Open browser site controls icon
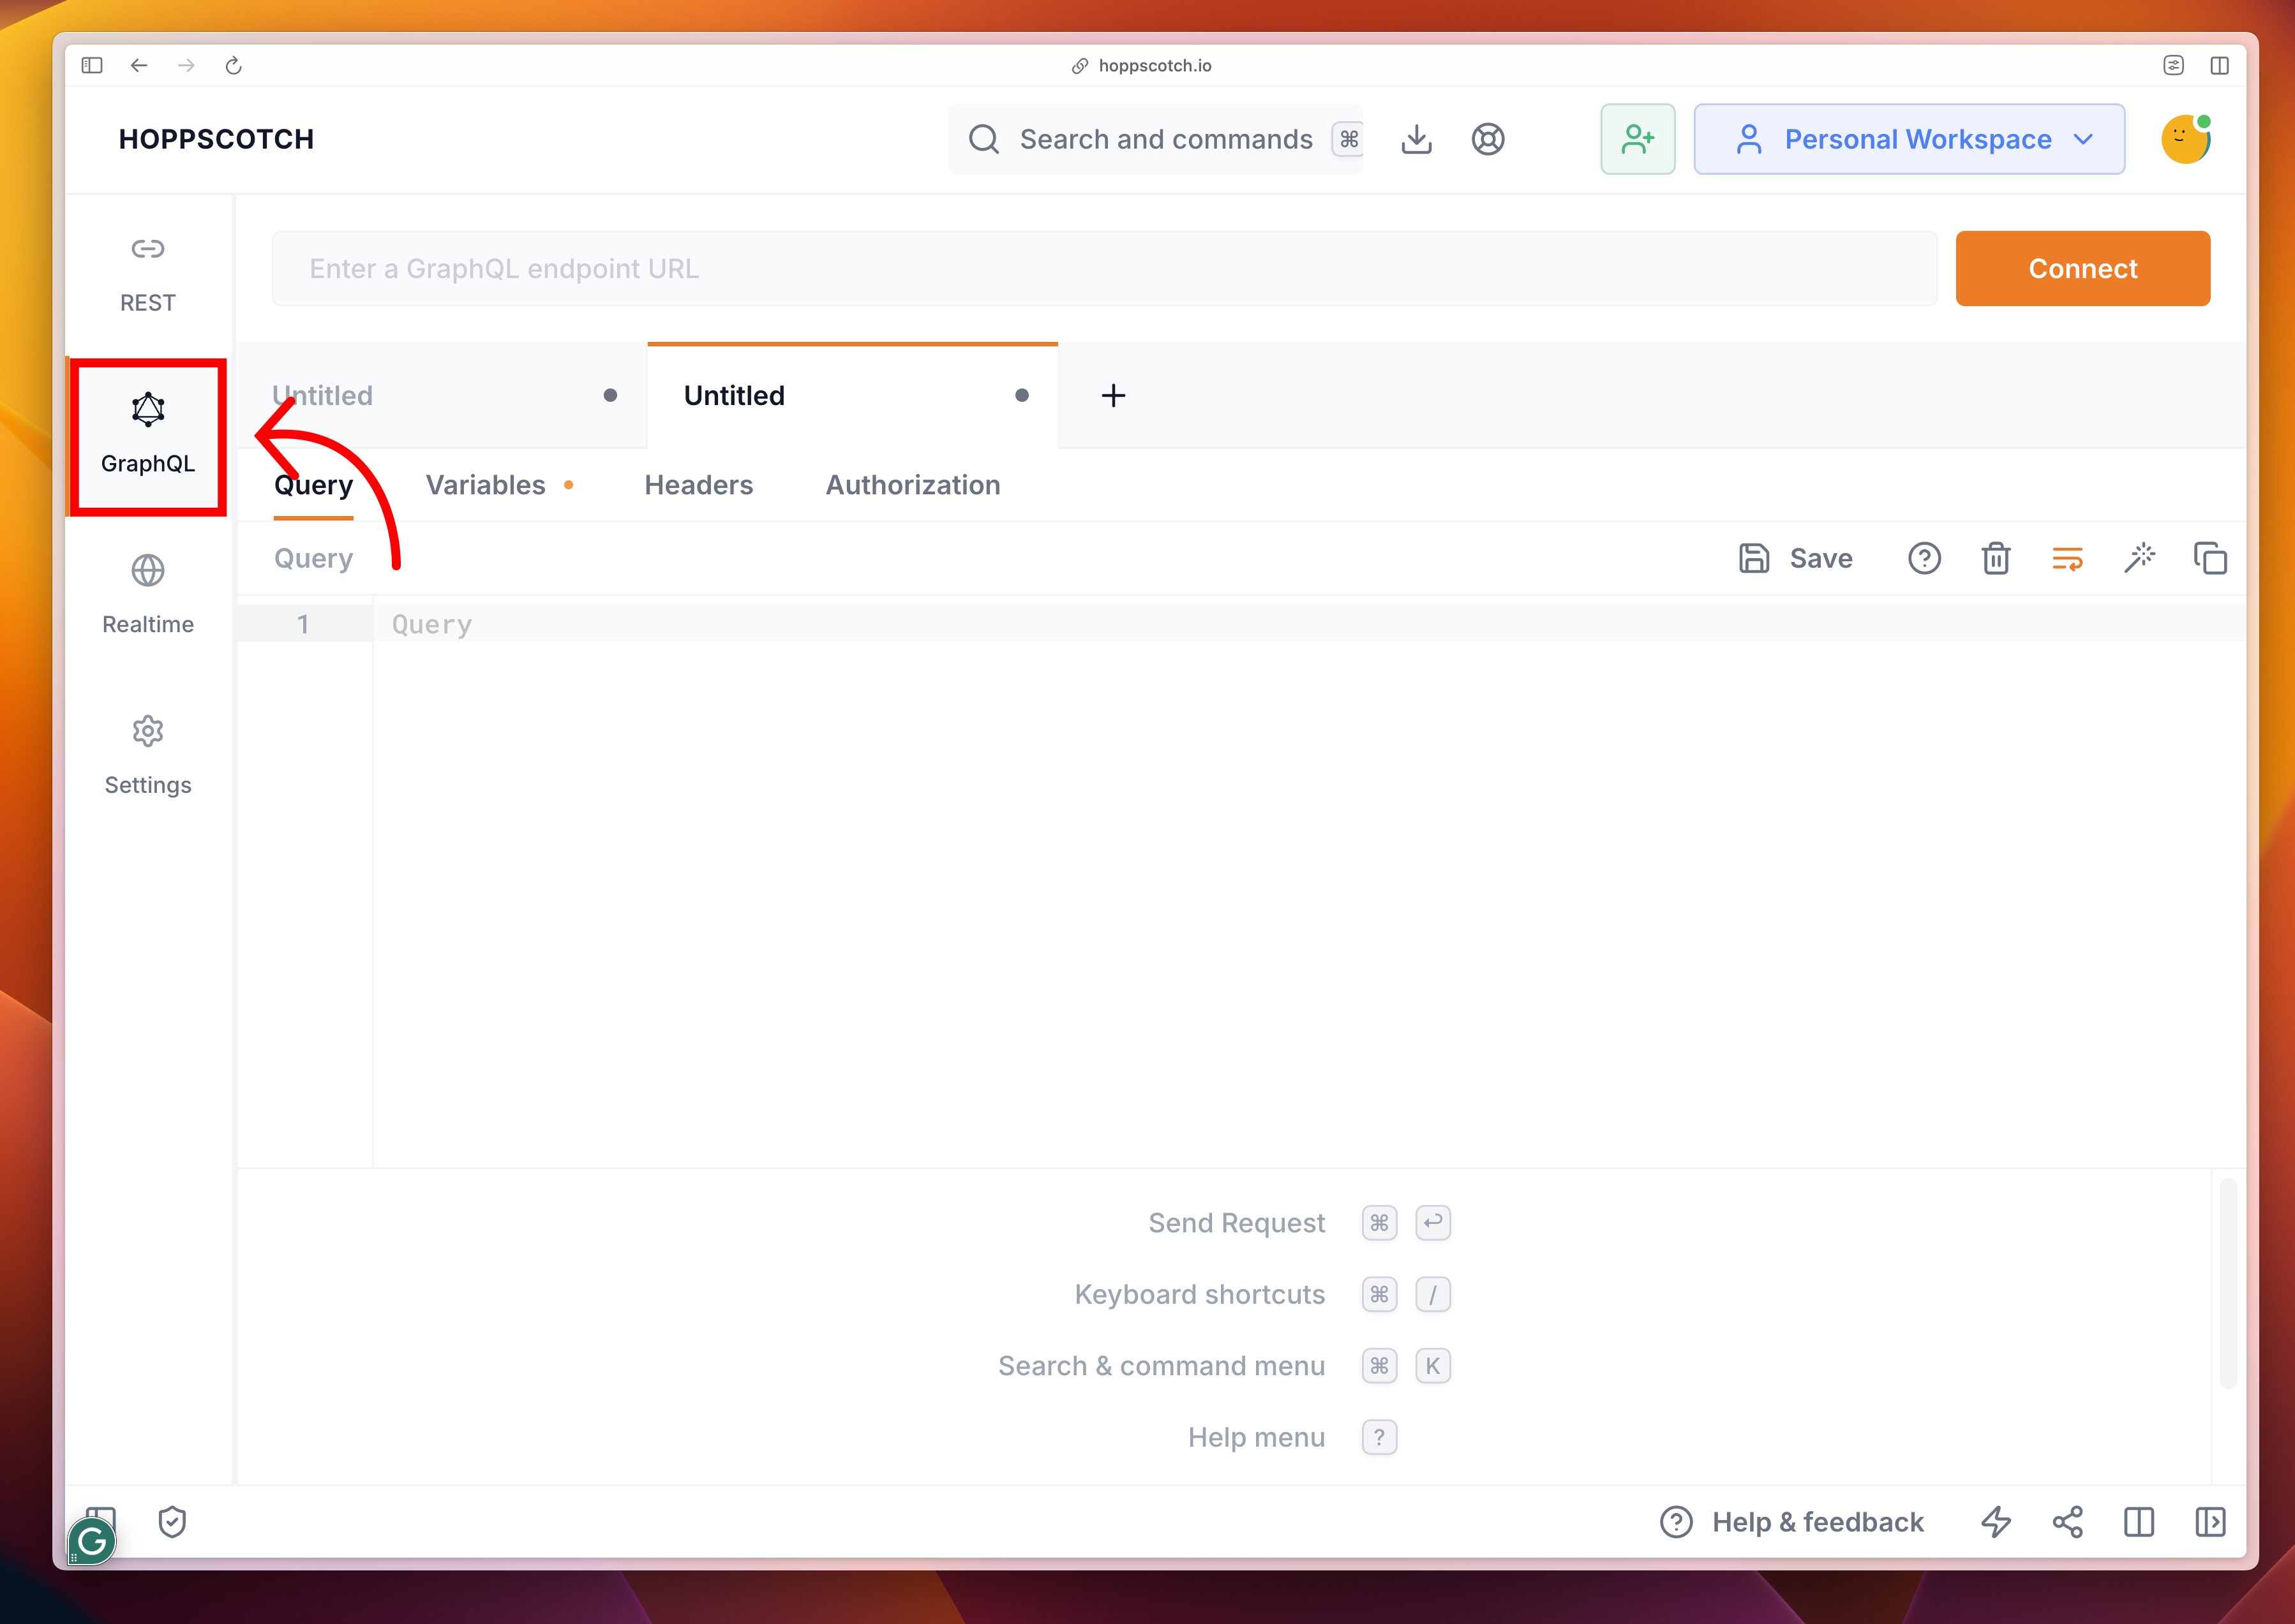The image size is (2295, 1624). (x=2173, y=65)
